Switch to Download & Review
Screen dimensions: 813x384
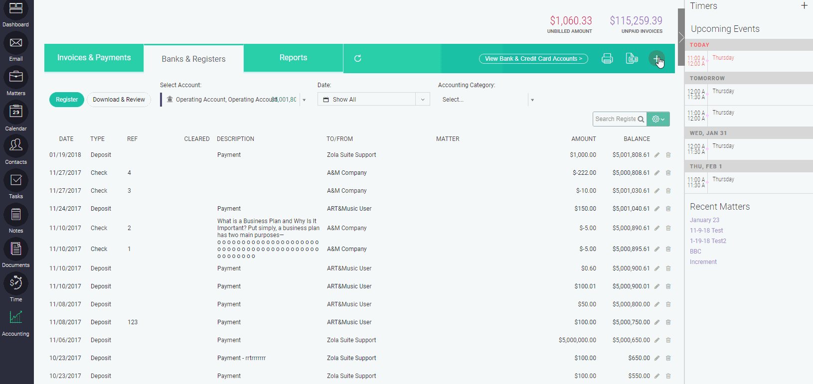(x=119, y=100)
